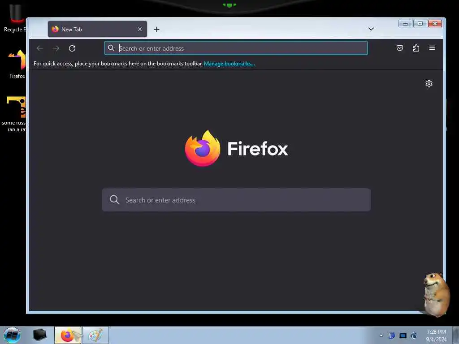Maximize the Firefox window

420,24
